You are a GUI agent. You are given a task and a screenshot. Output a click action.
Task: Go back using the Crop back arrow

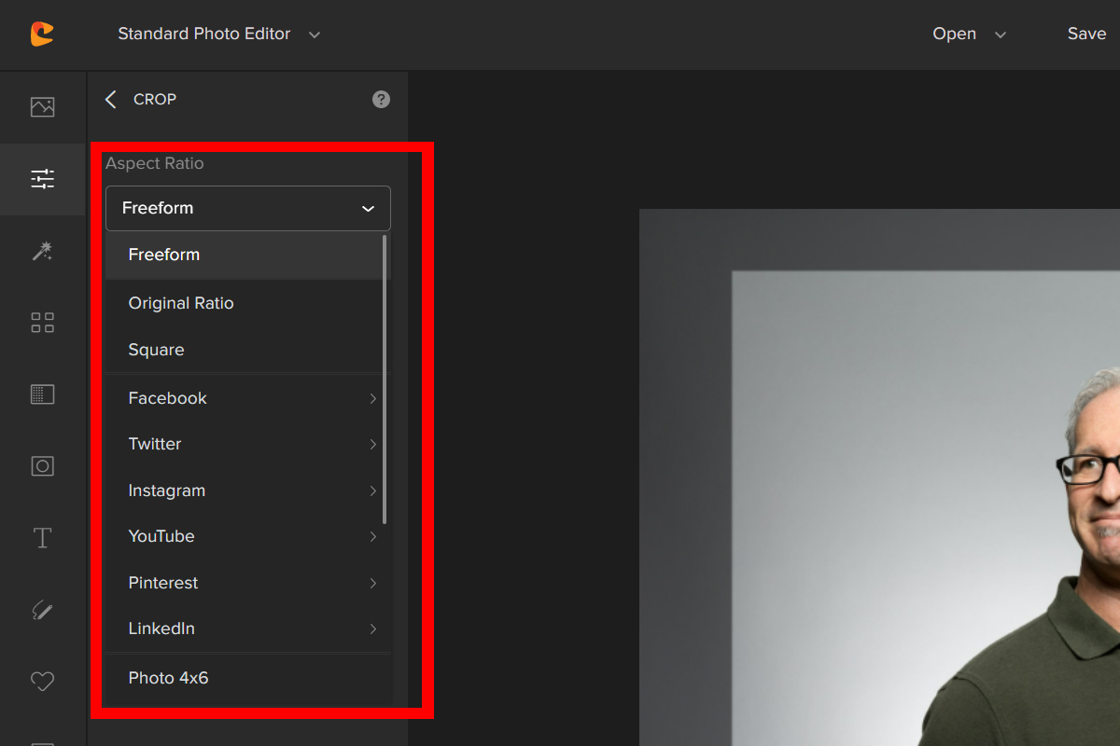click(111, 100)
